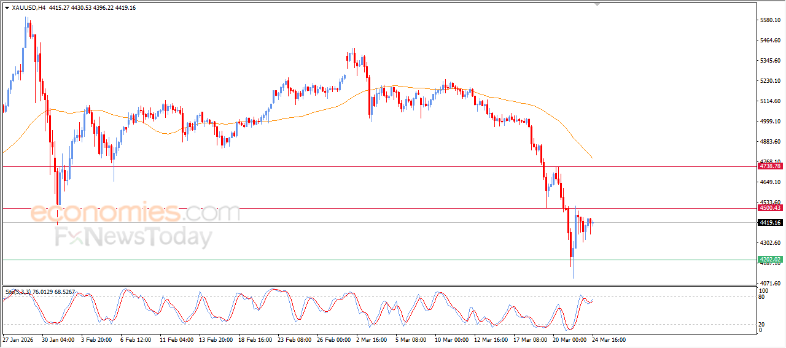Click the red 4500.43 price level tag
Viewport: 786px width, 348px height.
(770, 208)
